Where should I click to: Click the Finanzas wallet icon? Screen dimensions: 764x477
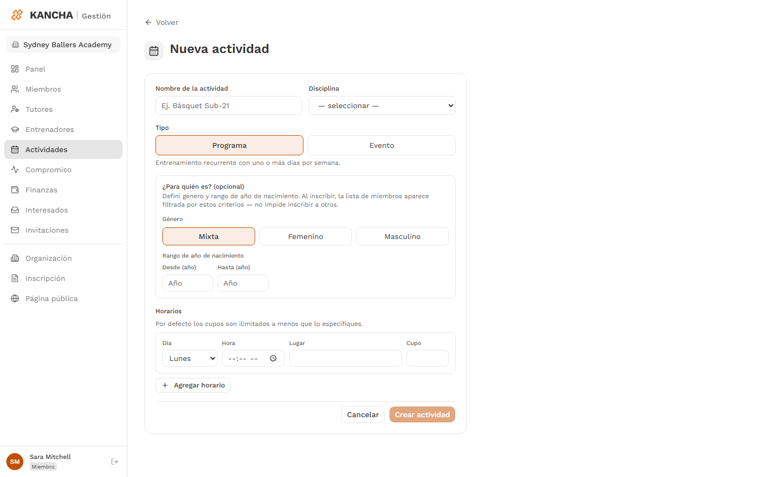(15, 190)
